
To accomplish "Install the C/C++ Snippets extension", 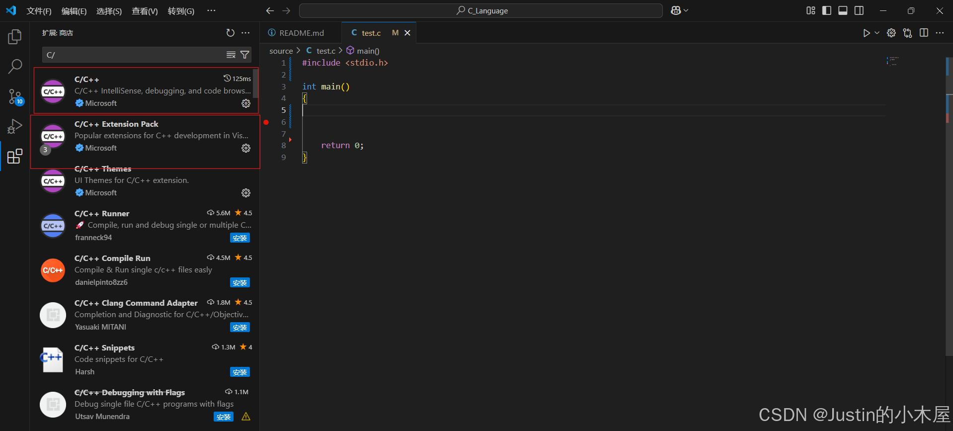I will pos(240,372).
